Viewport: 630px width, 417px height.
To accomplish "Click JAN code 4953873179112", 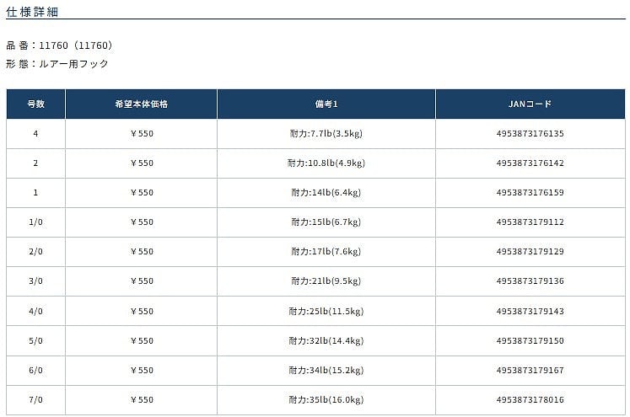I will coord(530,222).
